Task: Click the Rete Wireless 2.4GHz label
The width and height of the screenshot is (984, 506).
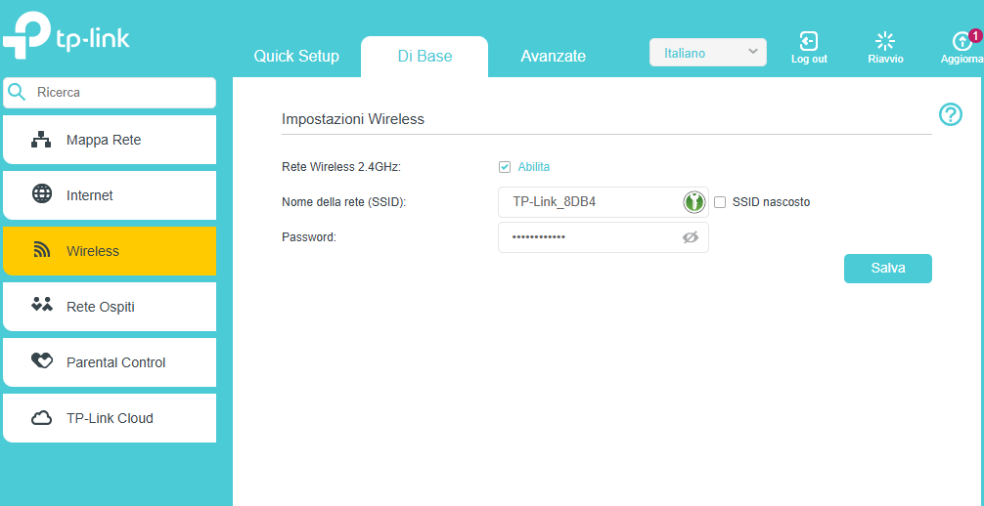Action: coord(341,167)
